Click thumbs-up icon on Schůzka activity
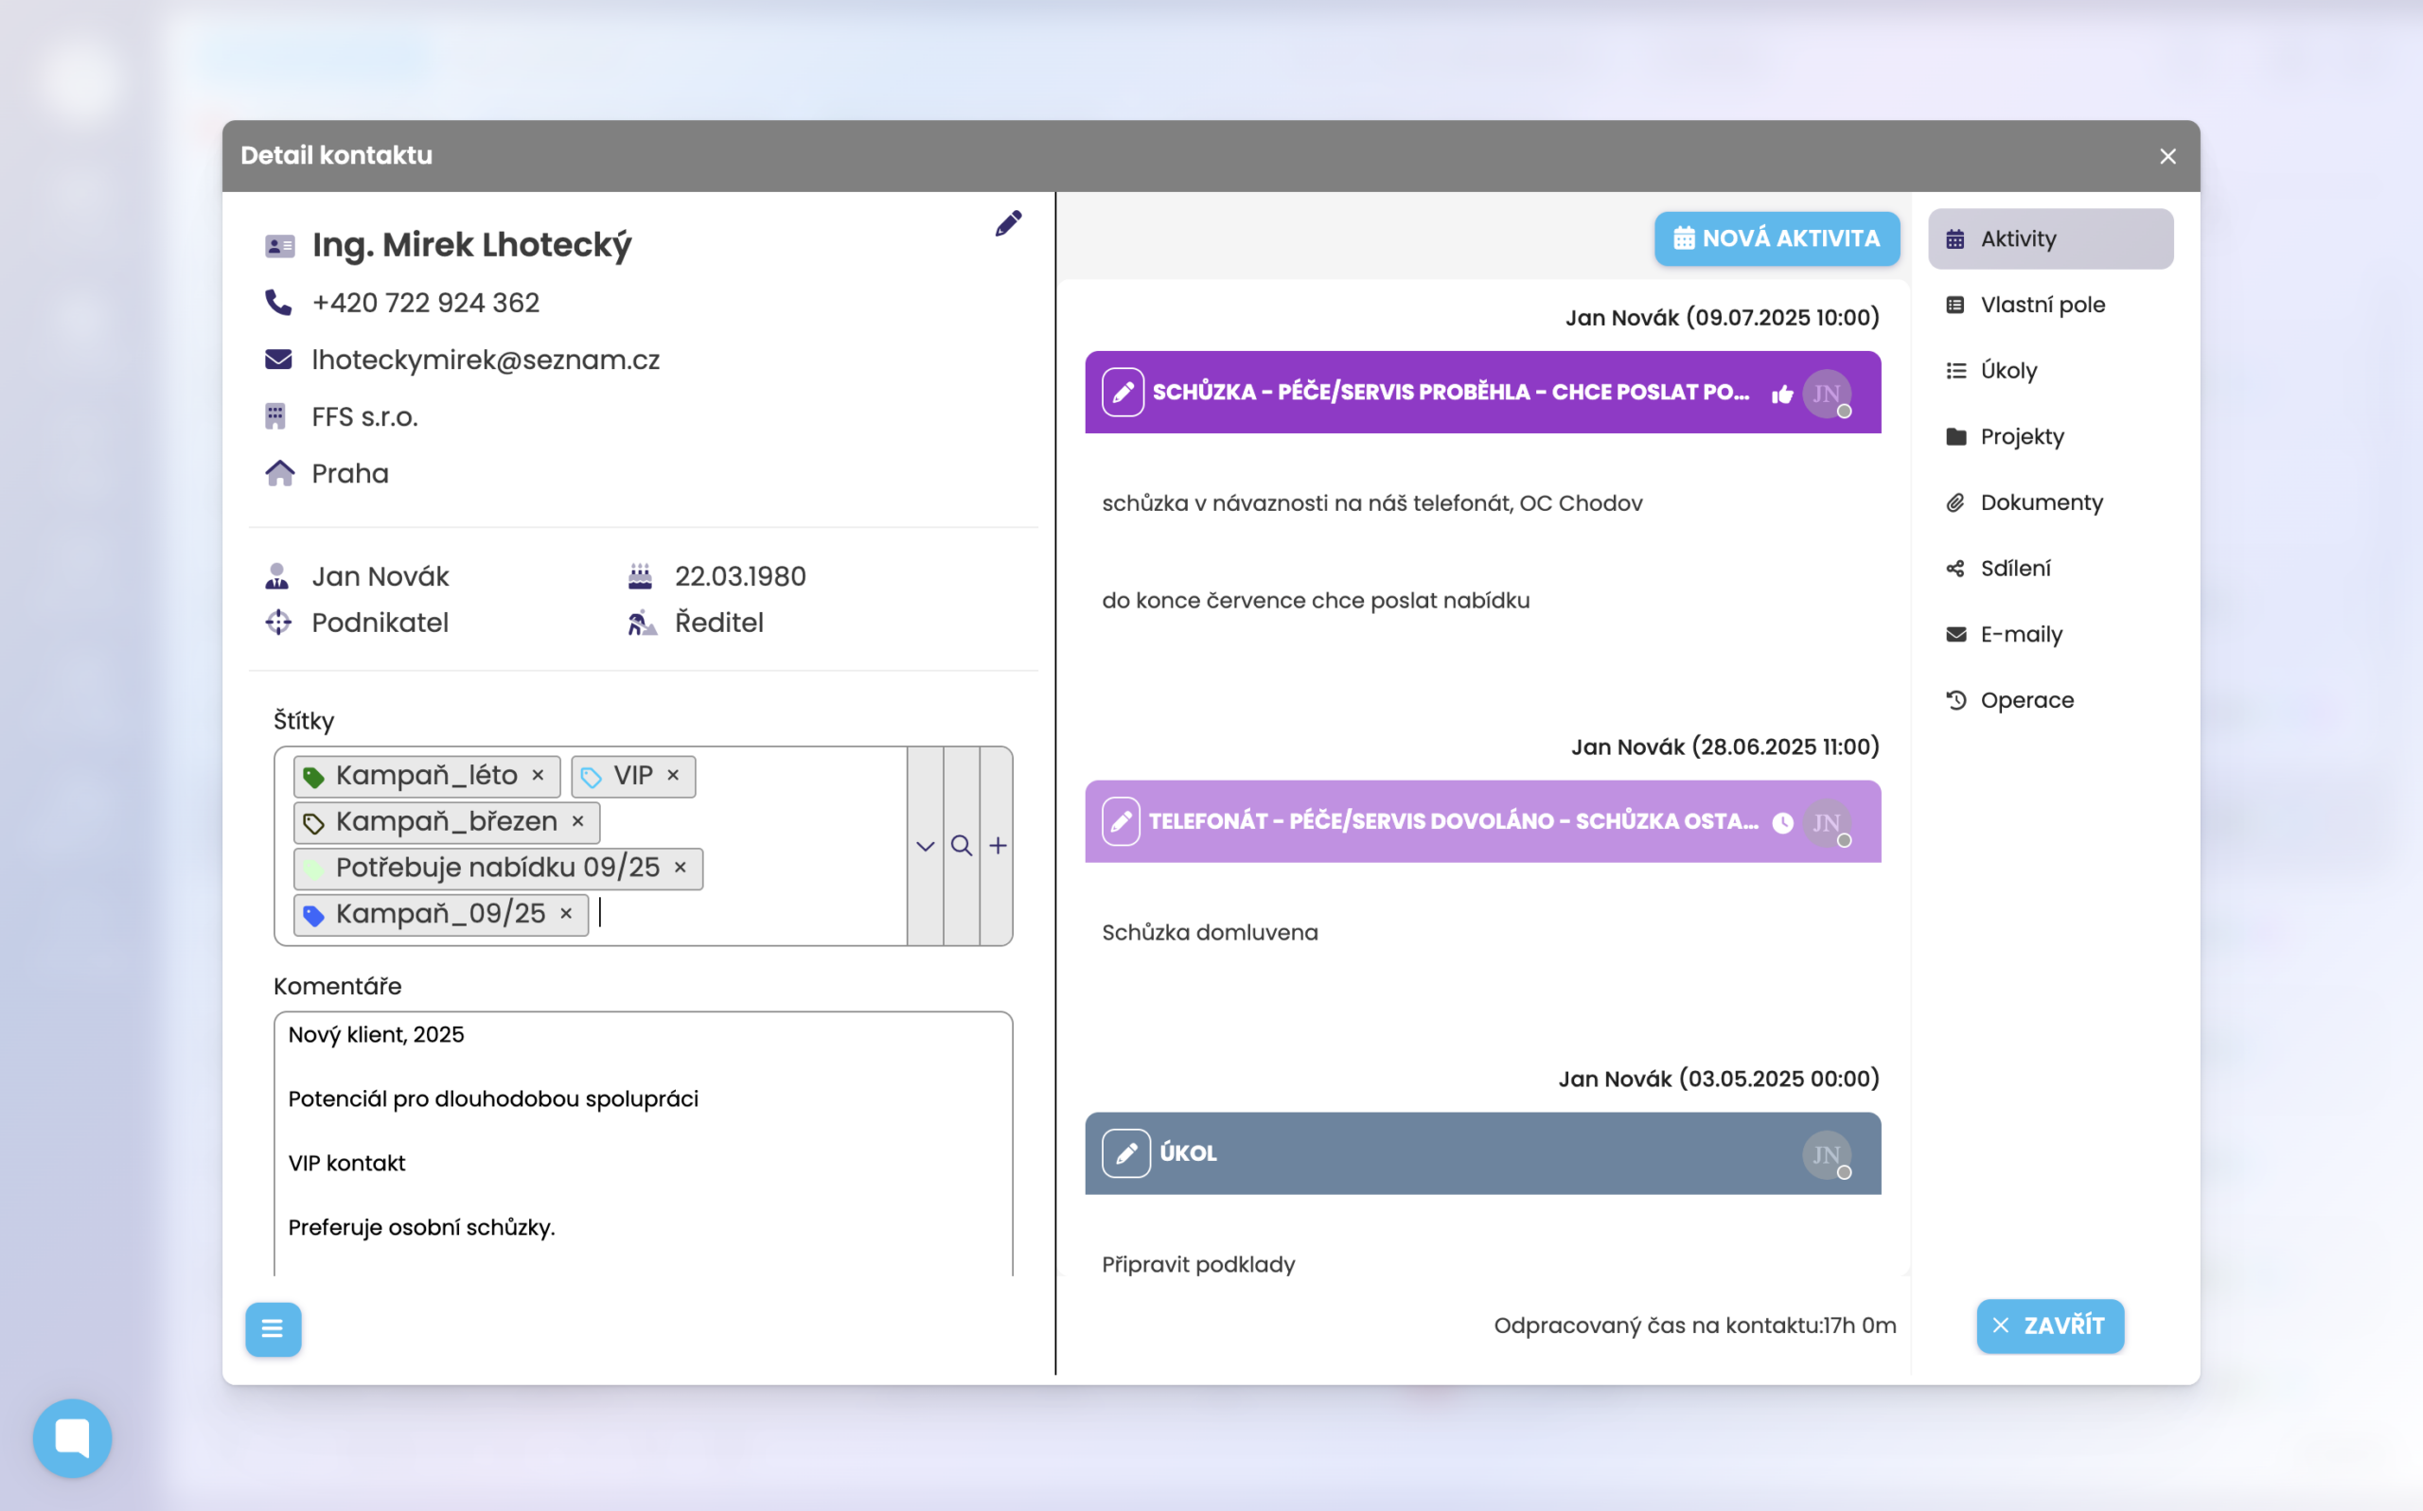The image size is (2423, 1511). tap(1781, 394)
